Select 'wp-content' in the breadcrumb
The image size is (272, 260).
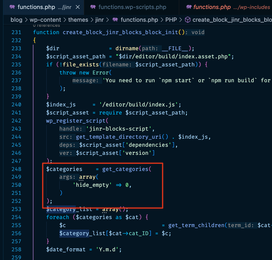pyautogui.click(x=45, y=20)
